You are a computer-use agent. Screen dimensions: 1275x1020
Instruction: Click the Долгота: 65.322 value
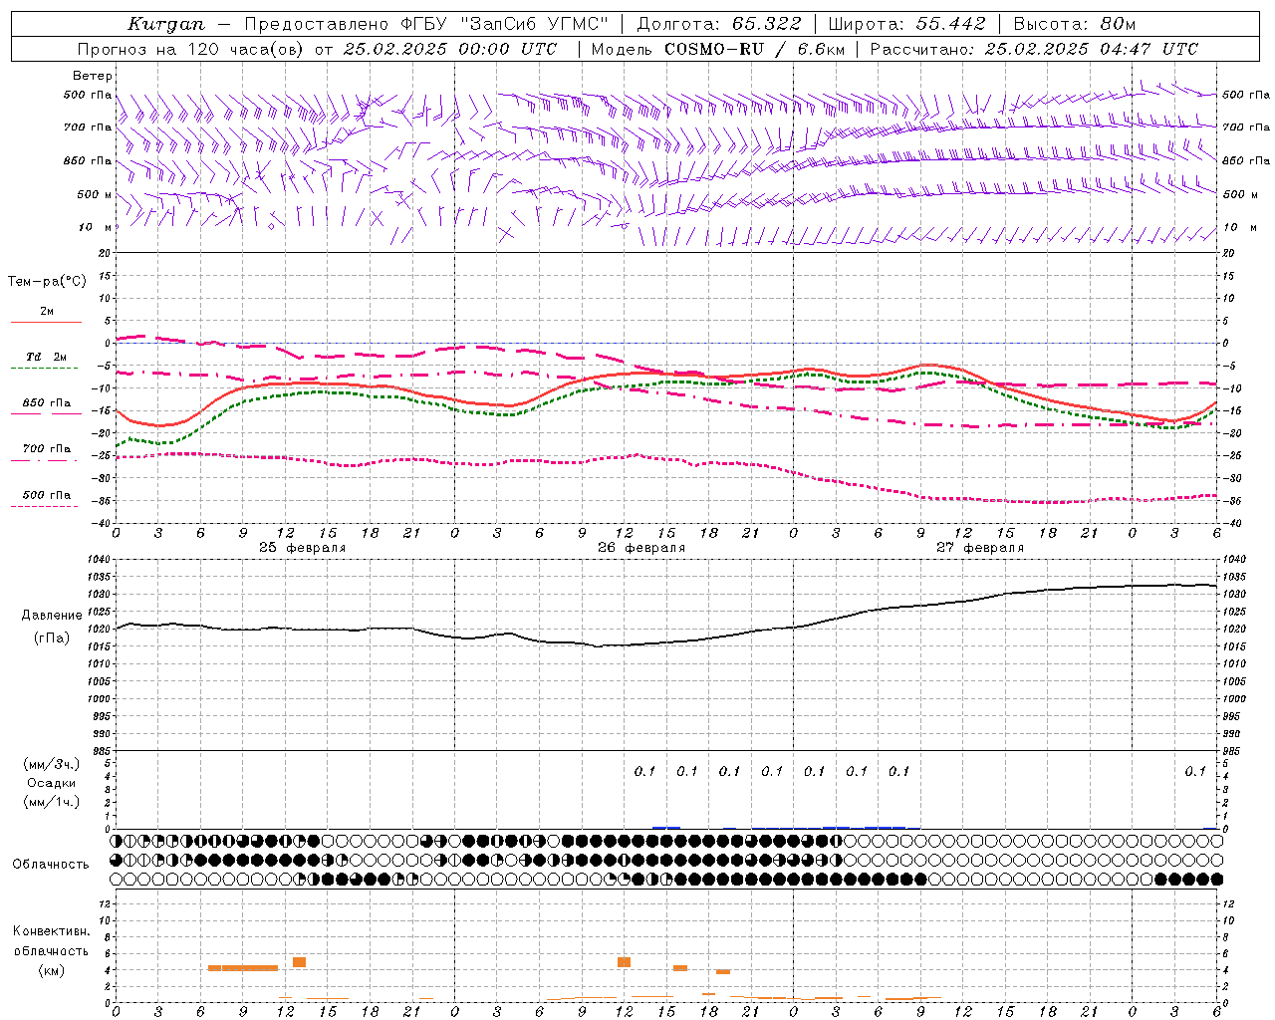tap(718, 24)
